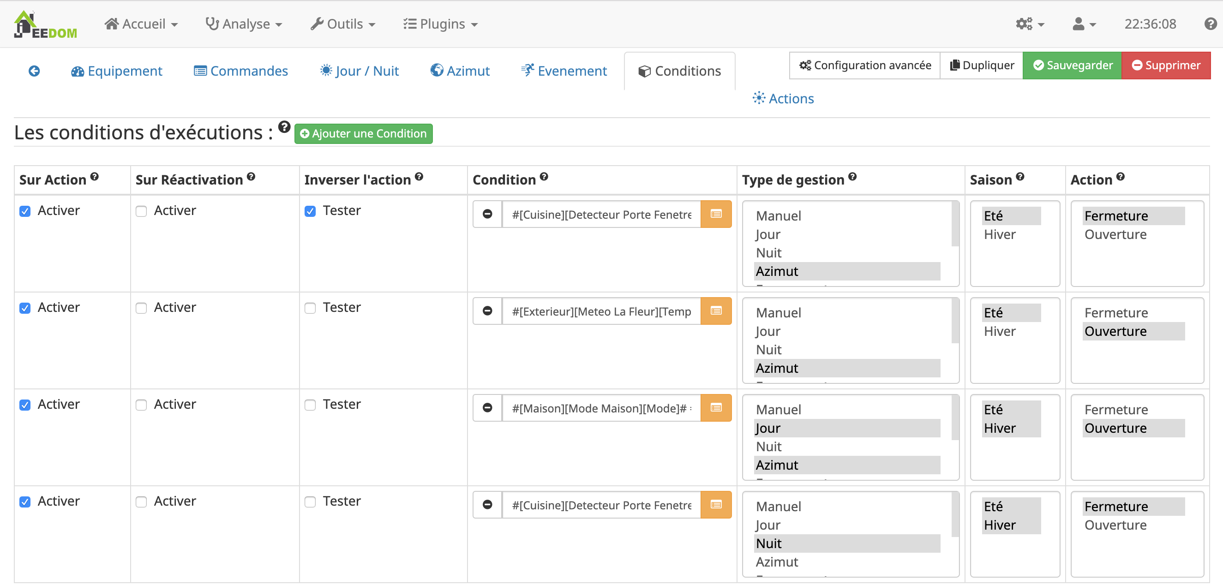
Task: Select Azimut in last row gestion list
Action: coord(847,562)
